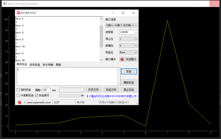Toggle 16进制发送 hex send checkbox
221x139 pixels.
[x=18, y=95]
